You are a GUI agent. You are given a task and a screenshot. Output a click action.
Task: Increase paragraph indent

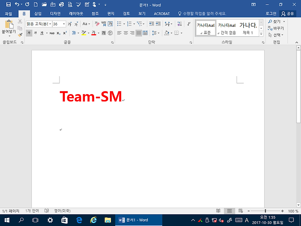coord(158,24)
